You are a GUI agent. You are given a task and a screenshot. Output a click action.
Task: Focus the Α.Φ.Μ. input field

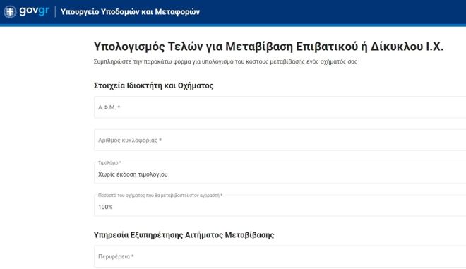click(280, 107)
